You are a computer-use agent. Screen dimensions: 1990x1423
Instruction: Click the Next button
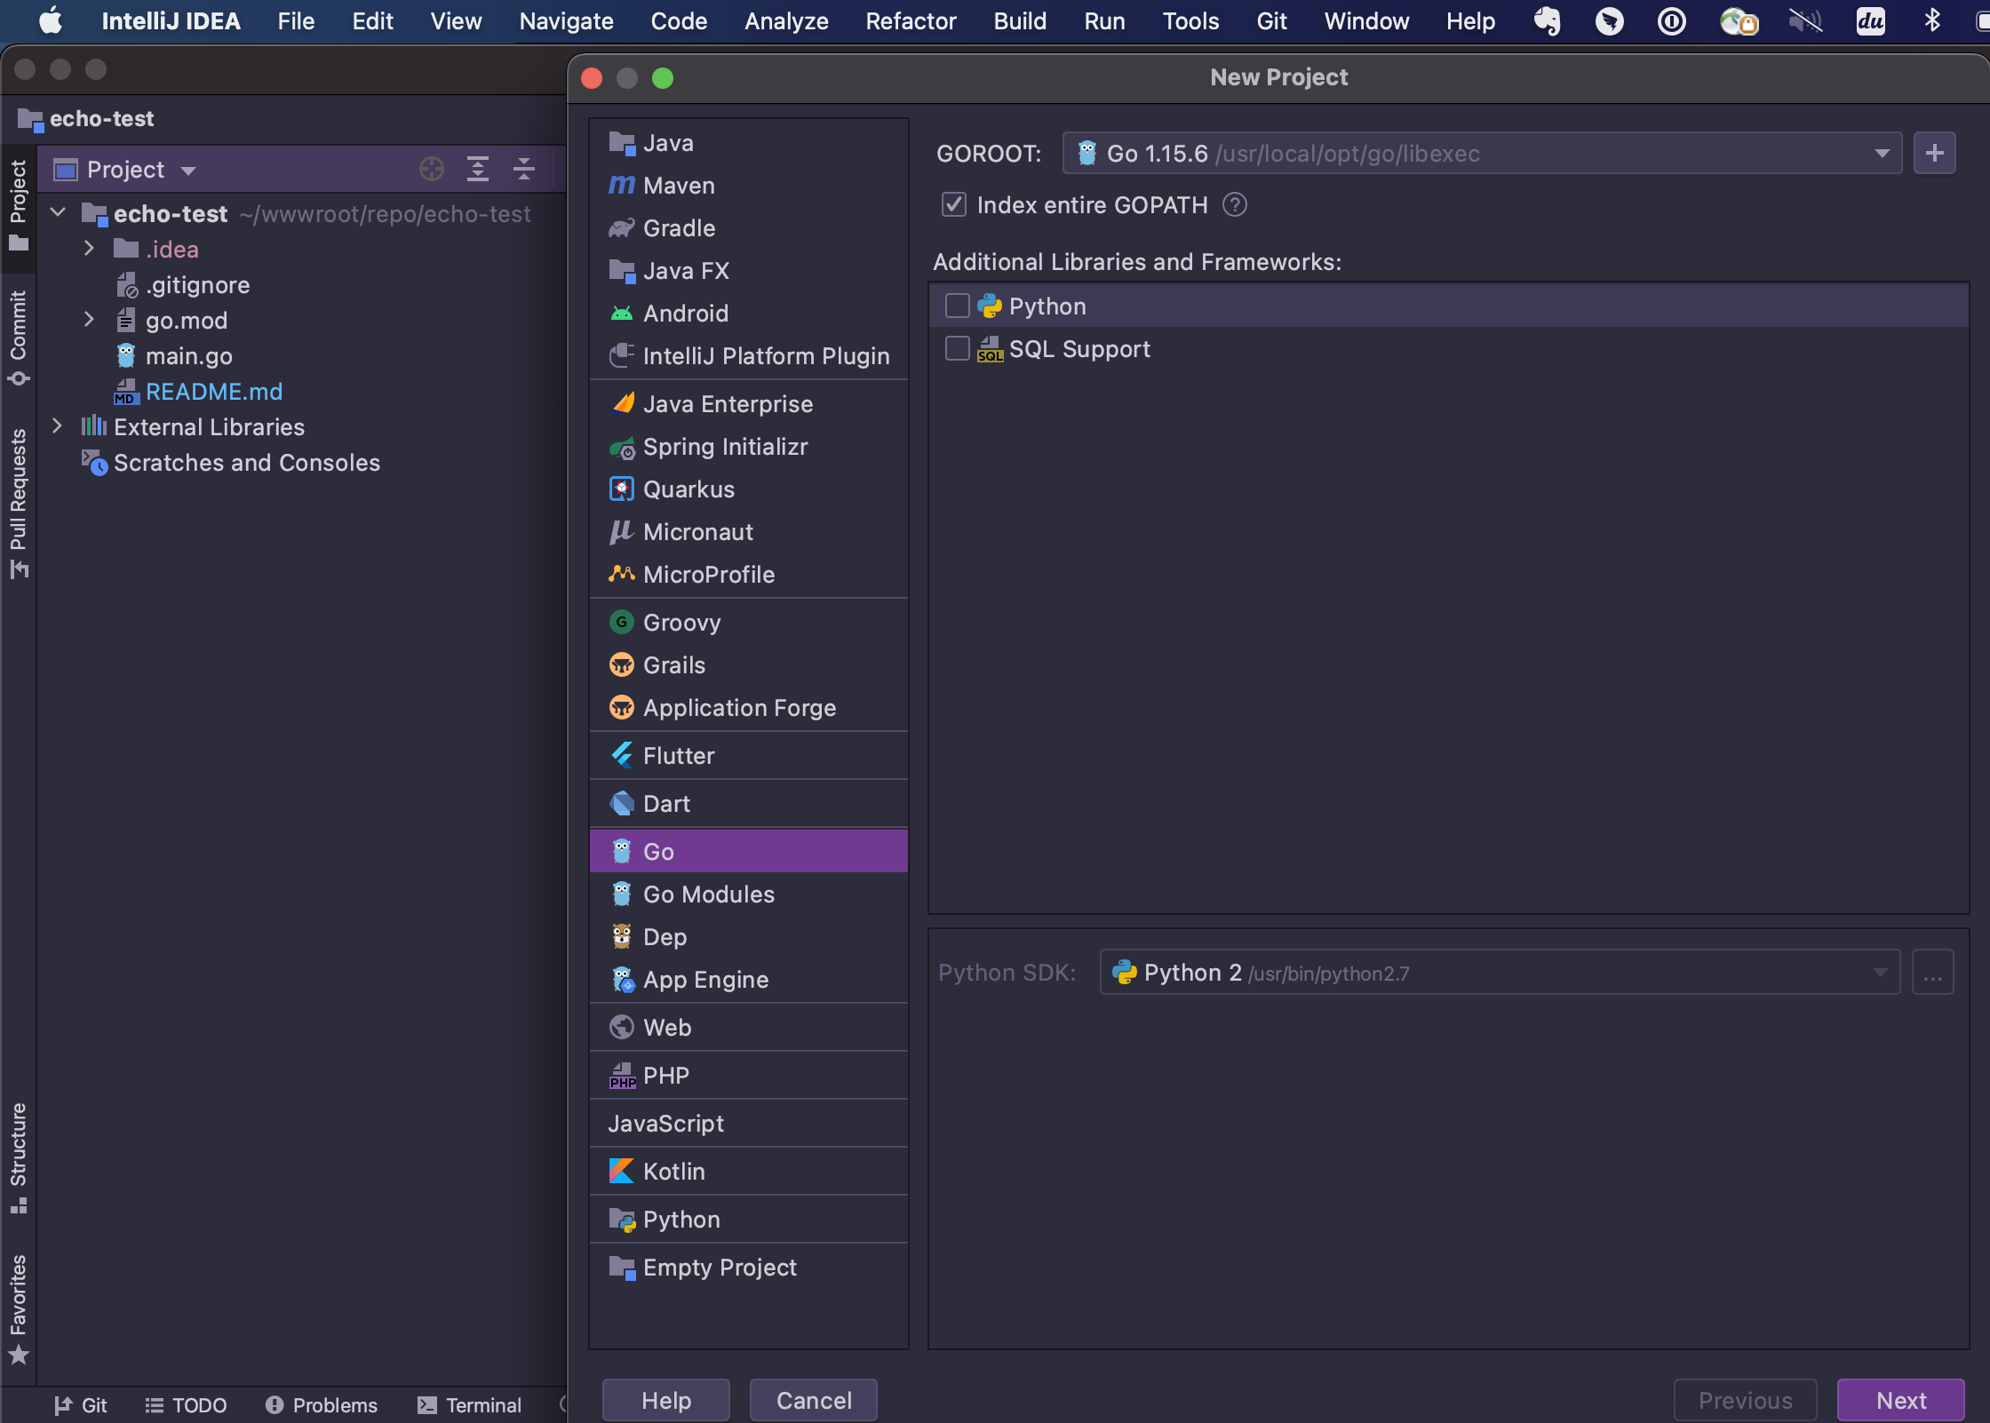(x=1900, y=1400)
